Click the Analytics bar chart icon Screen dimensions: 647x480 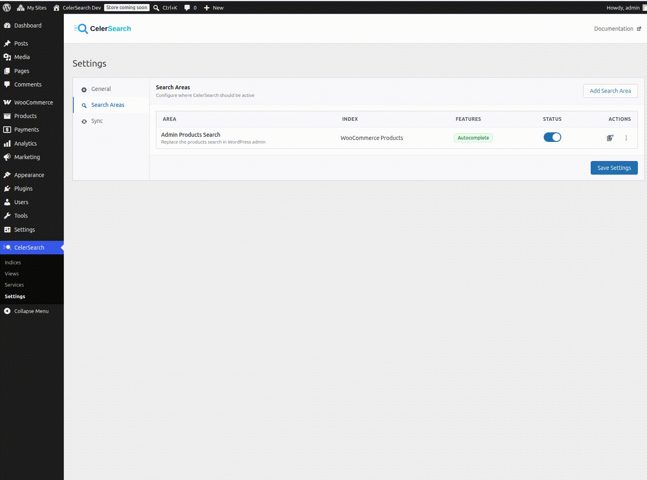pos(7,144)
